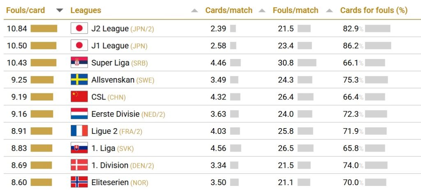Click the Serbia flag beside Super Liga

[x=79, y=63]
